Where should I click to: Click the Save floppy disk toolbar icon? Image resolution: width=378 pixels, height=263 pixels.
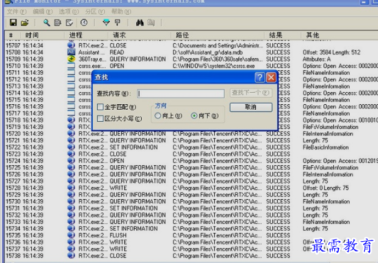13,23
